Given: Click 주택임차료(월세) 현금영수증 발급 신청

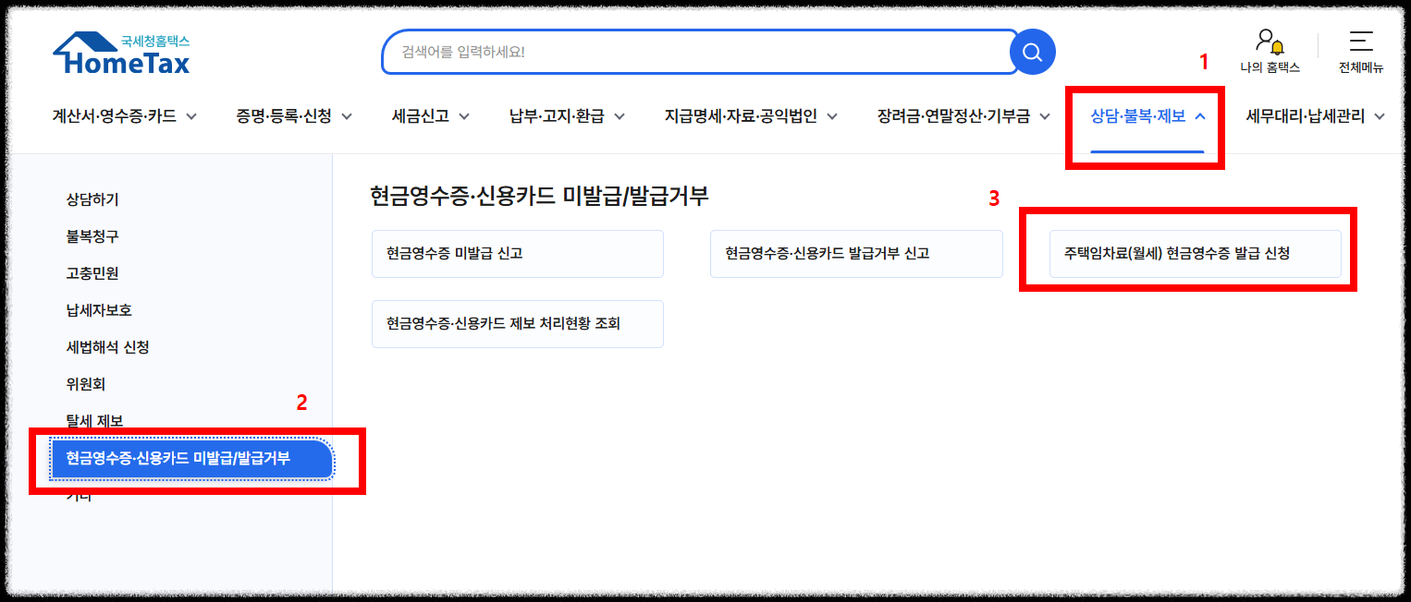Looking at the screenshot, I should [1195, 253].
